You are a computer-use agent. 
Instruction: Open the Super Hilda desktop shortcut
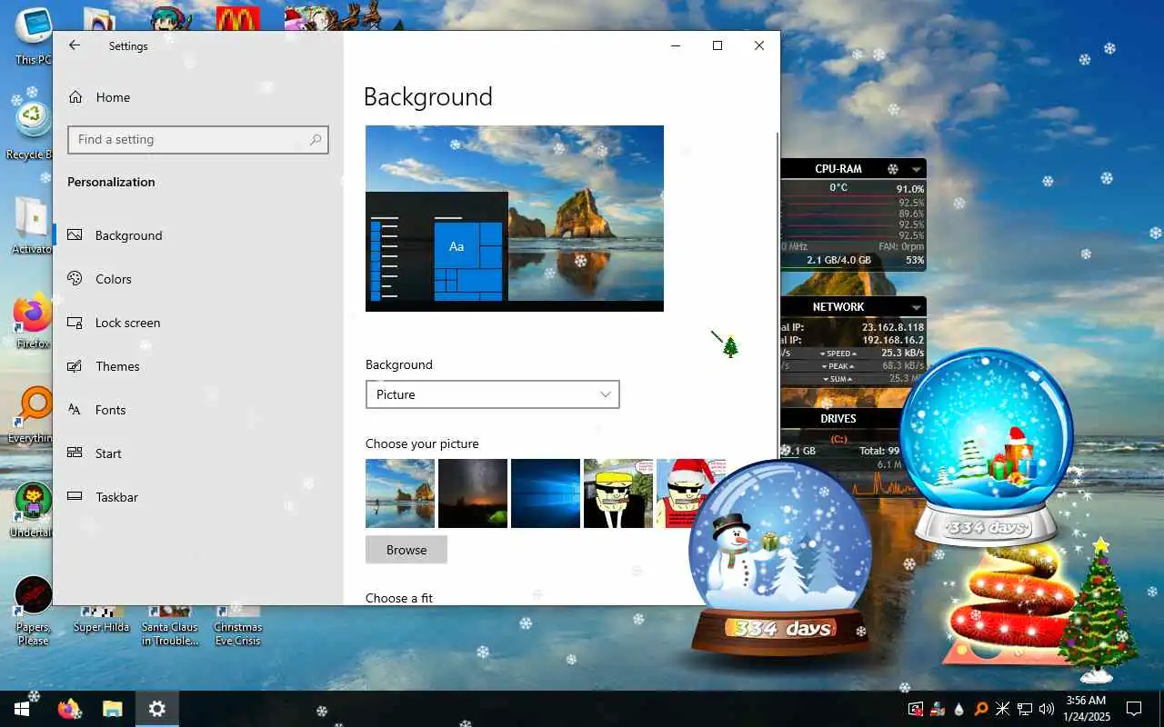(x=100, y=620)
